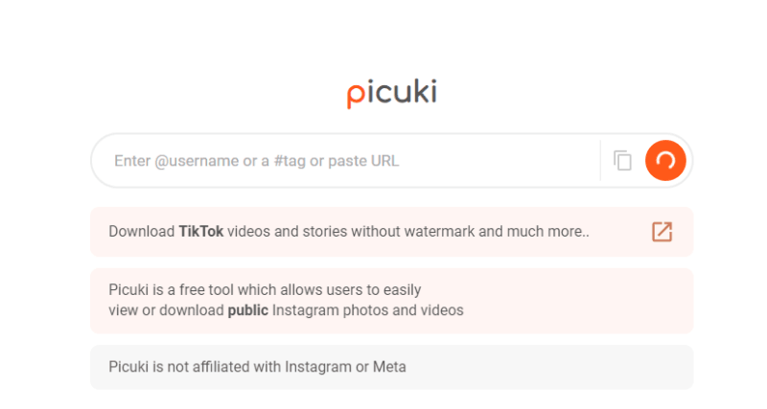The width and height of the screenshot is (767, 409).
Task: Click the Picuki logo
Action: (x=391, y=93)
